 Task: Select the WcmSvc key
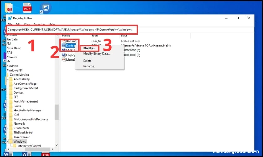click(x=12, y=57)
